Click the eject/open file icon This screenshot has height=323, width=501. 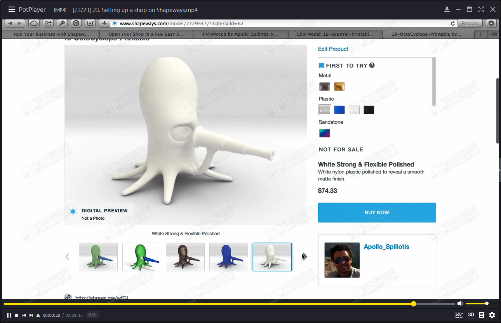click(38, 315)
